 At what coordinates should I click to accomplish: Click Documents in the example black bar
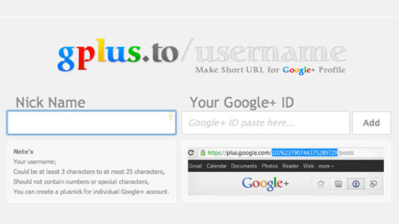coord(244,166)
